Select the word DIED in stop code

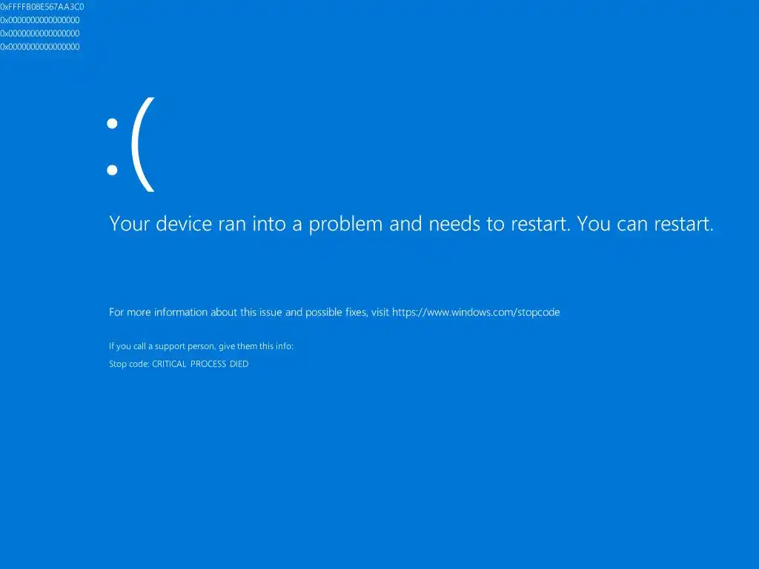point(239,364)
